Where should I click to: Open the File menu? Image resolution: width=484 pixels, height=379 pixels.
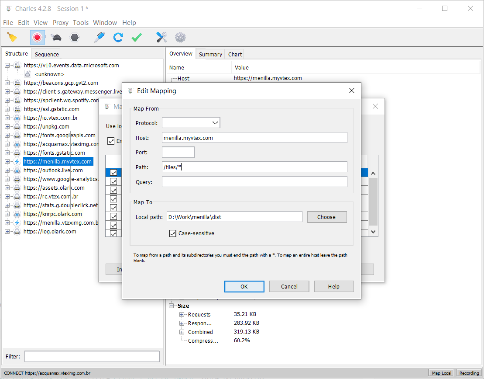click(8, 23)
